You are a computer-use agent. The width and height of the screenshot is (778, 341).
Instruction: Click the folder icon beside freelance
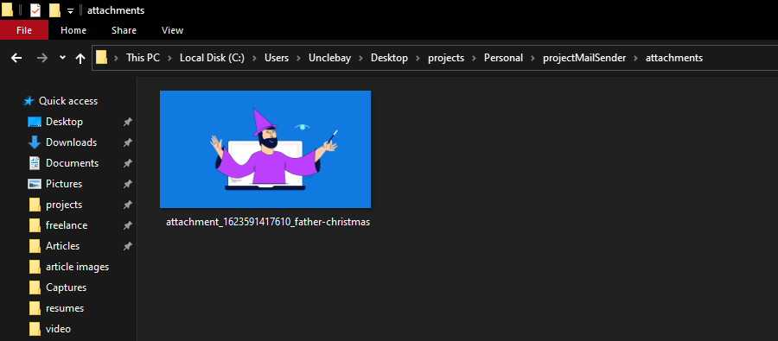pyautogui.click(x=35, y=225)
